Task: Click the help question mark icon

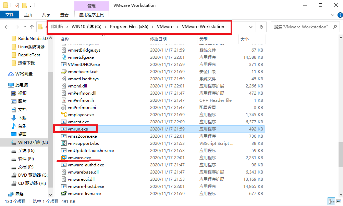Action: tap(340, 15)
